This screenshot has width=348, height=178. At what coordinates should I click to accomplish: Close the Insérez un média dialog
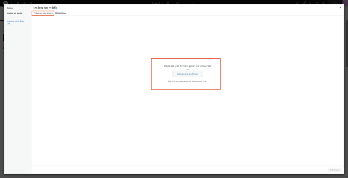pyautogui.click(x=341, y=7)
